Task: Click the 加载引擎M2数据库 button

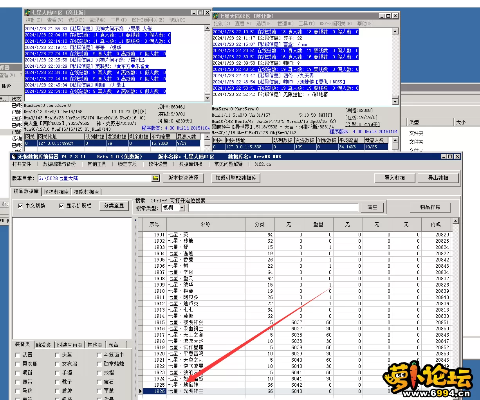Action: [236, 178]
